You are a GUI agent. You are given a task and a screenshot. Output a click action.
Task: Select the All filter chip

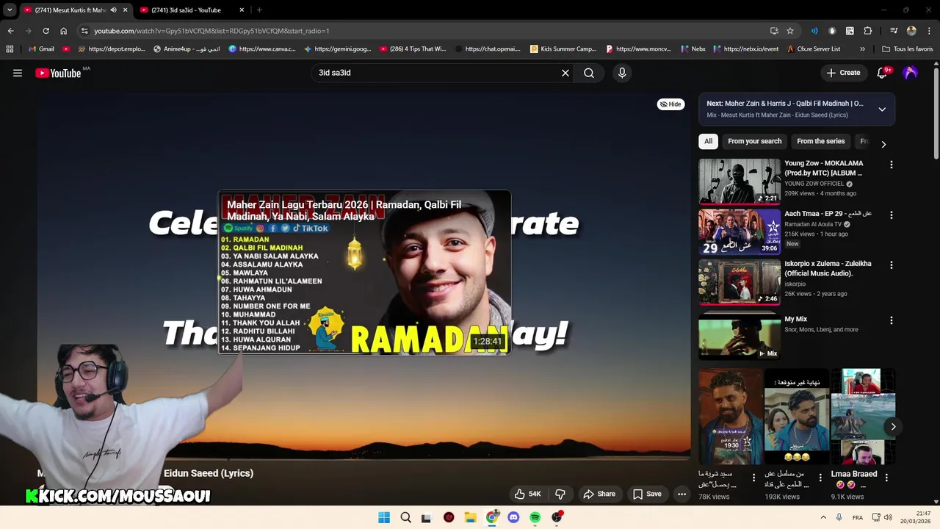pyautogui.click(x=708, y=141)
